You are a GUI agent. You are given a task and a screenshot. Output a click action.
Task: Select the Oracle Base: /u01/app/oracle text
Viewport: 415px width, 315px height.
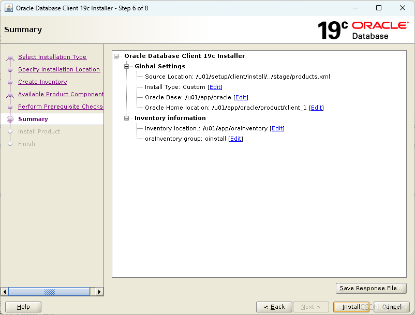tap(188, 97)
